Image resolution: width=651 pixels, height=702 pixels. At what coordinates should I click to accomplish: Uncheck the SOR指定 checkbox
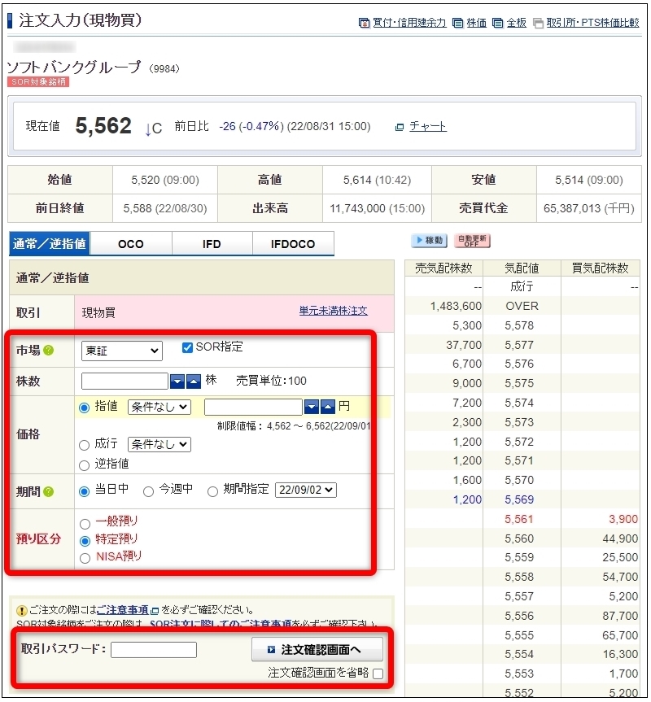click(x=188, y=347)
